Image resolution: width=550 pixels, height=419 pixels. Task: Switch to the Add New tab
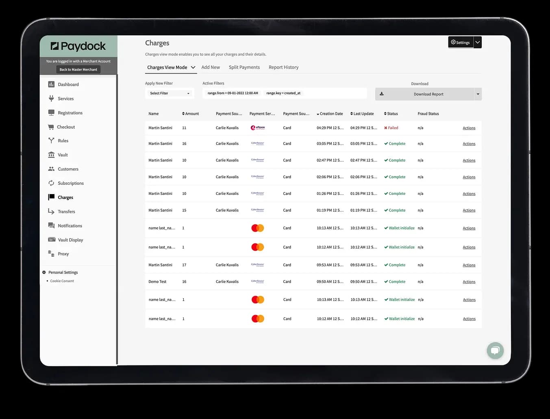coord(211,67)
